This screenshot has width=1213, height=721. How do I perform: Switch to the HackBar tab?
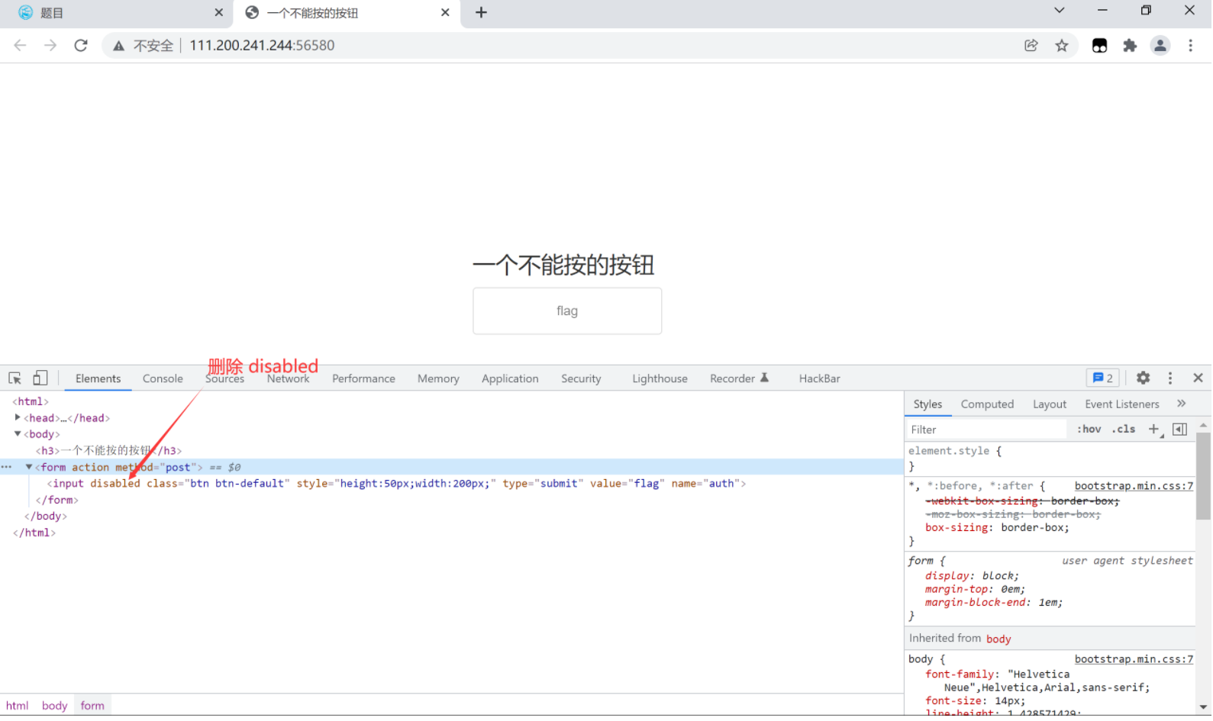point(819,378)
